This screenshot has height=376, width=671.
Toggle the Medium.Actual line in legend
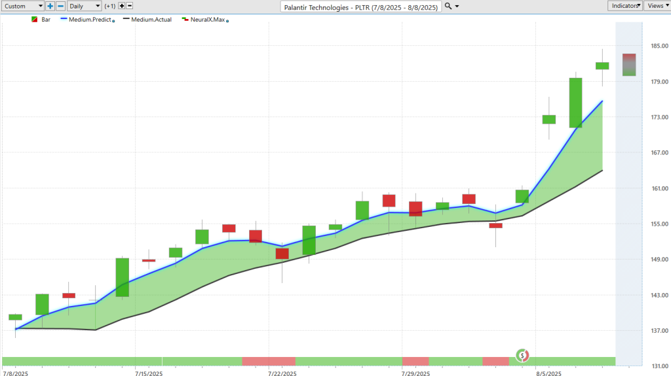tap(151, 20)
